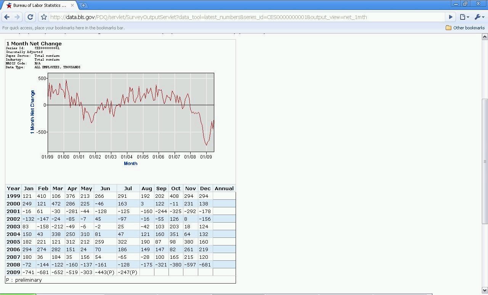
Task: Open the Other bookmarks folder
Action: pos(465,28)
